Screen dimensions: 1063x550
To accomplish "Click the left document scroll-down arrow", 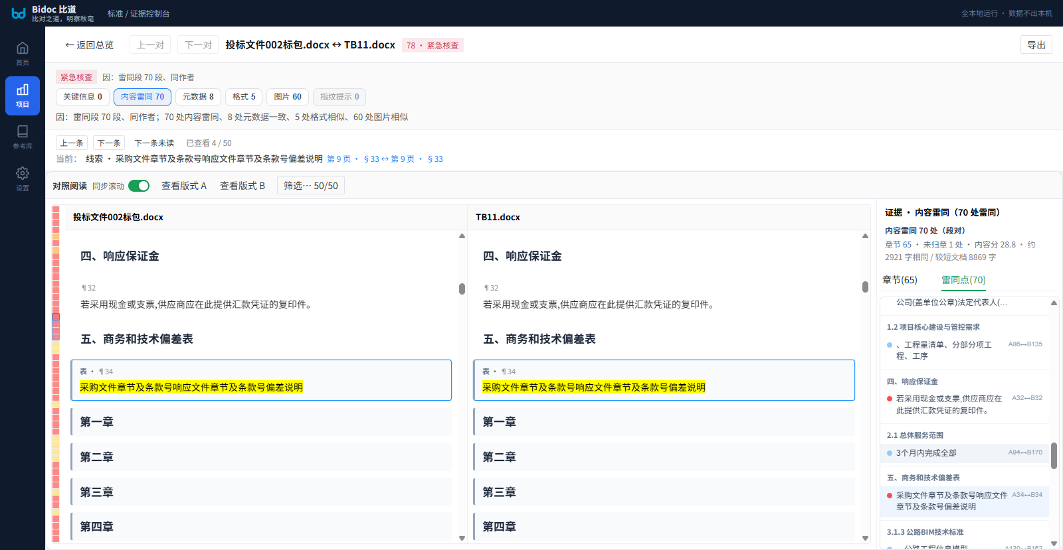I will click(462, 538).
